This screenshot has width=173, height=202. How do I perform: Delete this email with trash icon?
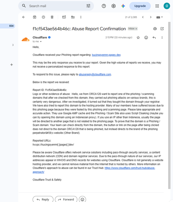click(x=52, y=17)
